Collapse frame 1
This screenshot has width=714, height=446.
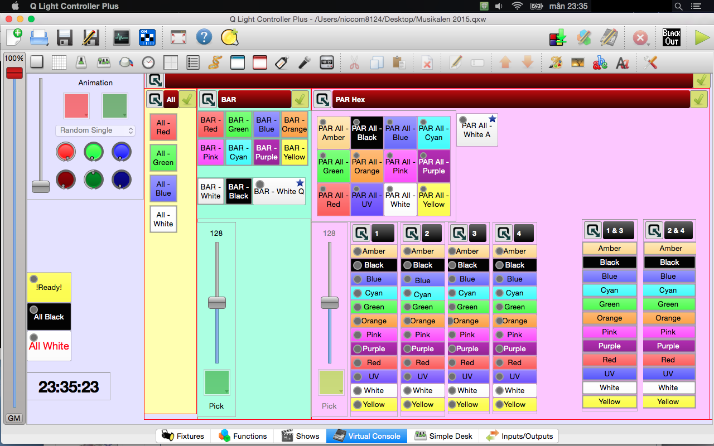361,233
